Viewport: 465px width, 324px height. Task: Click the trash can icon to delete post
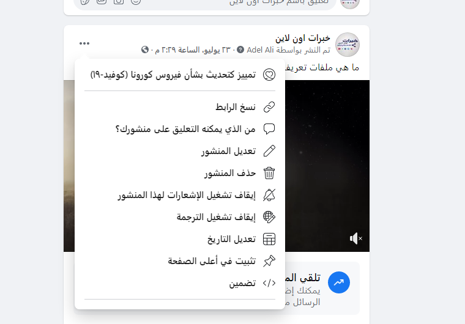point(269,173)
